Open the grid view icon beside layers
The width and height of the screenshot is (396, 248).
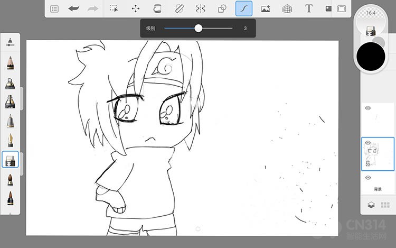(x=385, y=205)
